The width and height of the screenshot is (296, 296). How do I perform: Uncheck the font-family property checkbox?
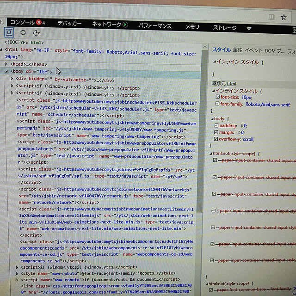point(217,104)
